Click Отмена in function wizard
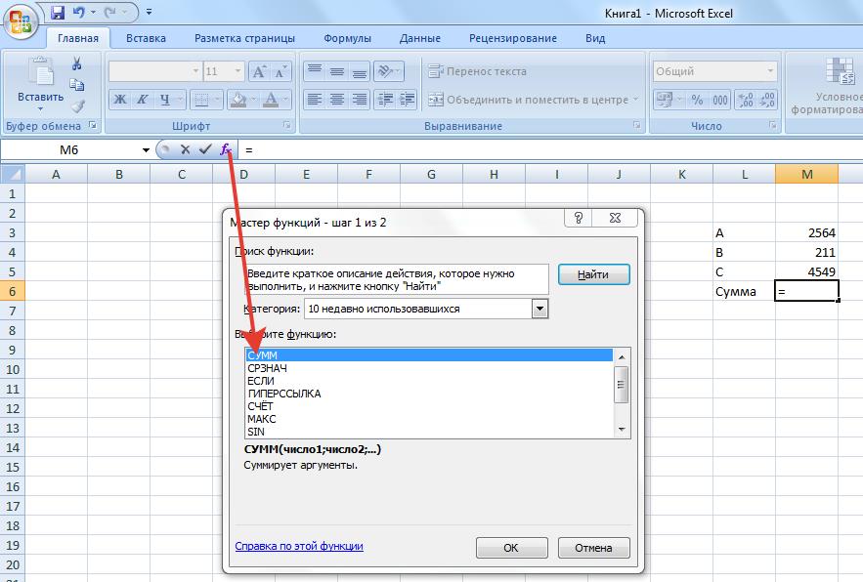This screenshot has height=582, width=863. click(x=593, y=548)
